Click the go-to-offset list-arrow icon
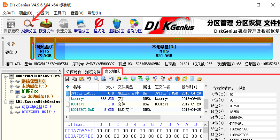The height and width of the screenshot is (140, 280). pyautogui.click(x=111, y=78)
